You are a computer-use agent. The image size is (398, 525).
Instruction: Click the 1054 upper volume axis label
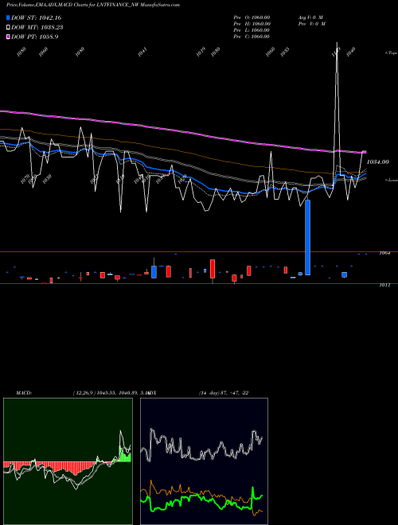[x=384, y=253]
